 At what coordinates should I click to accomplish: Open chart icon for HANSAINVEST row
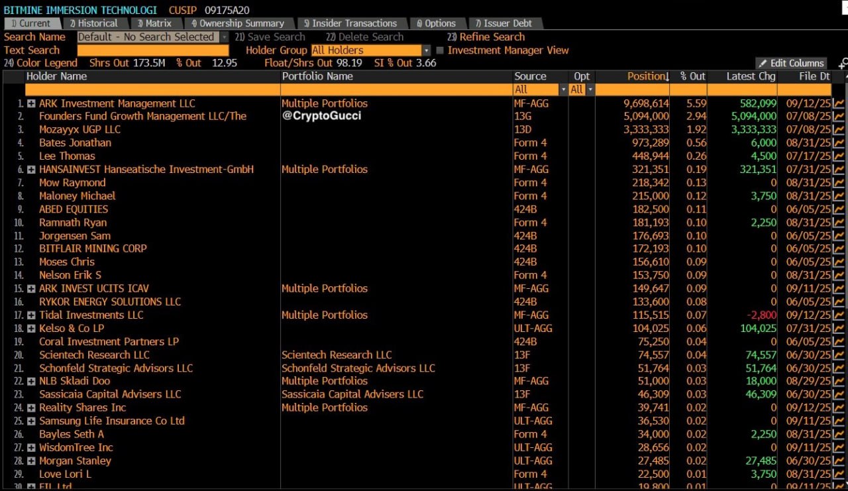[x=839, y=170]
